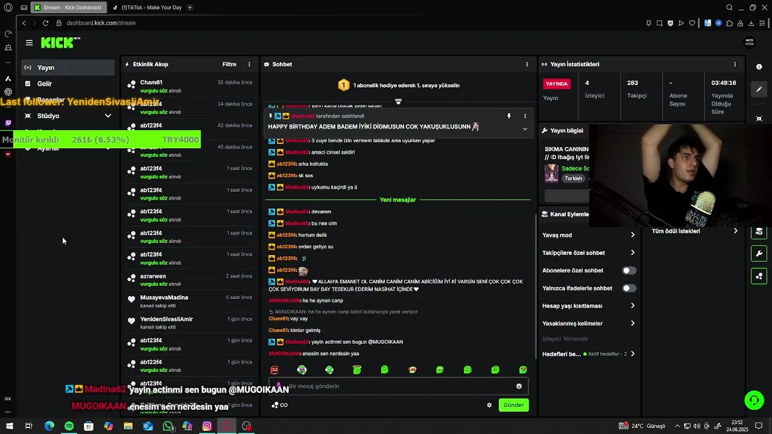This screenshot has width=772, height=434.
Task: Click the pencil edit icon in right rail
Action: tap(759, 89)
